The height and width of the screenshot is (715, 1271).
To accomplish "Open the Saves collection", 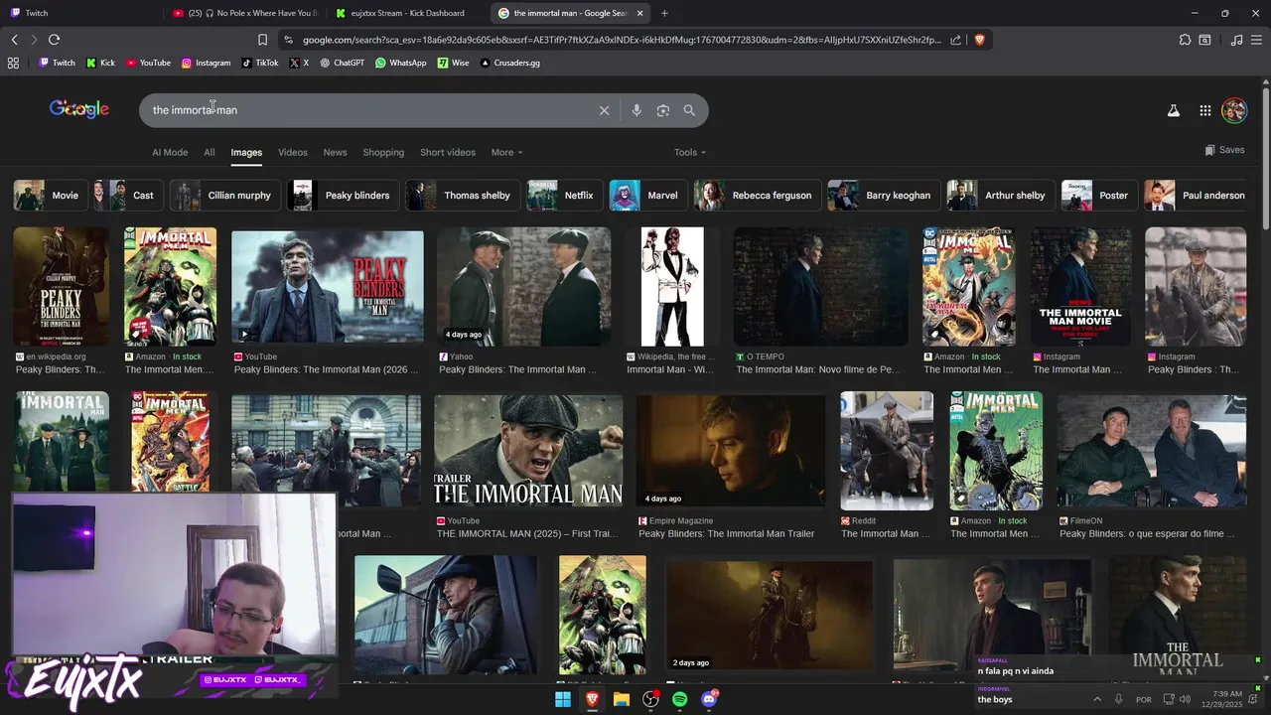I will tap(1224, 150).
